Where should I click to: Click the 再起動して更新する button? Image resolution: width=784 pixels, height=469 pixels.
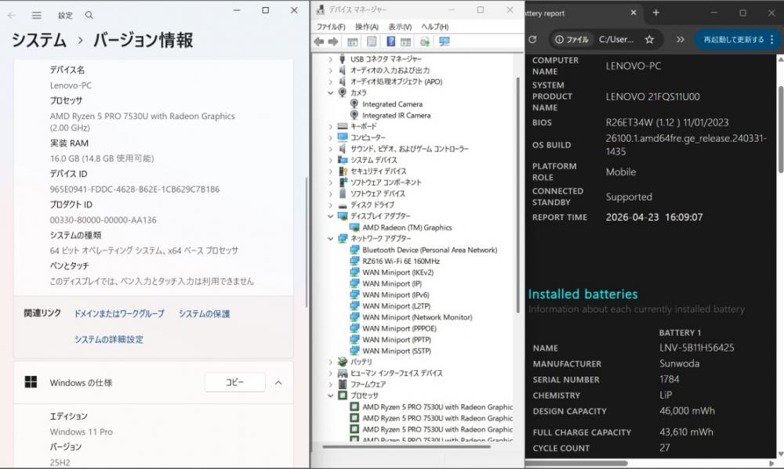(734, 39)
